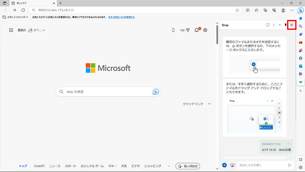Open the Drop panel more options menu

point(274,25)
